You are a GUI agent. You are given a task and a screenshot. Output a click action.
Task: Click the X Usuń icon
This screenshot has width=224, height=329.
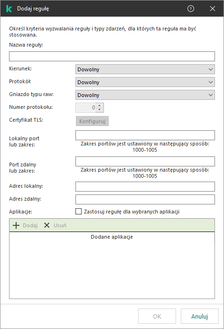47,225
